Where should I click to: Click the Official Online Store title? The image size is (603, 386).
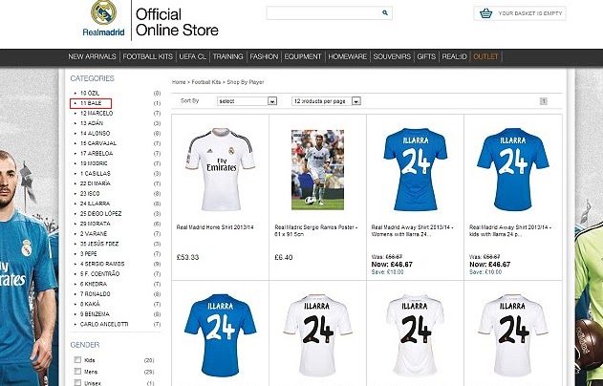coord(177,22)
